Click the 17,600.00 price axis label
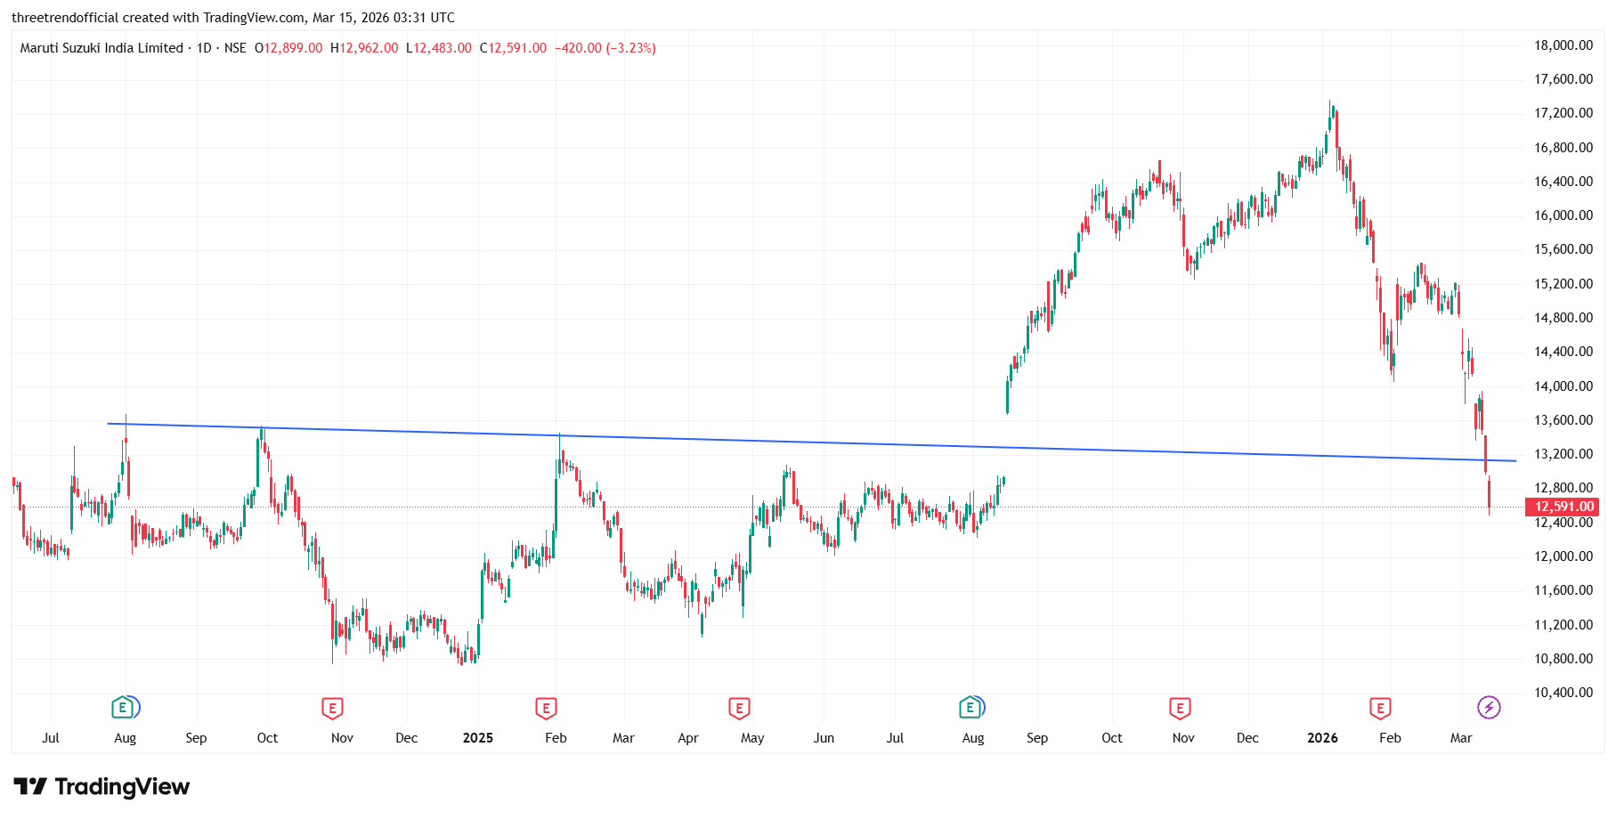This screenshot has height=820, width=1616. tap(1563, 79)
